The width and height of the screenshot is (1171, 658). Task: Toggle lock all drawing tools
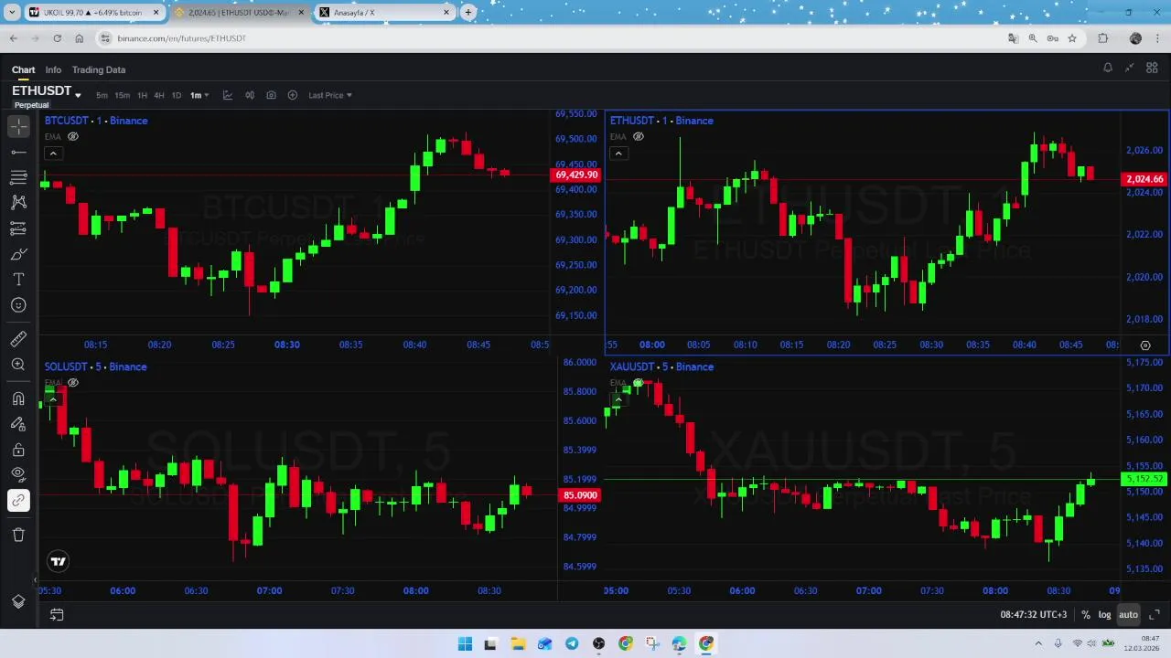tap(18, 450)
